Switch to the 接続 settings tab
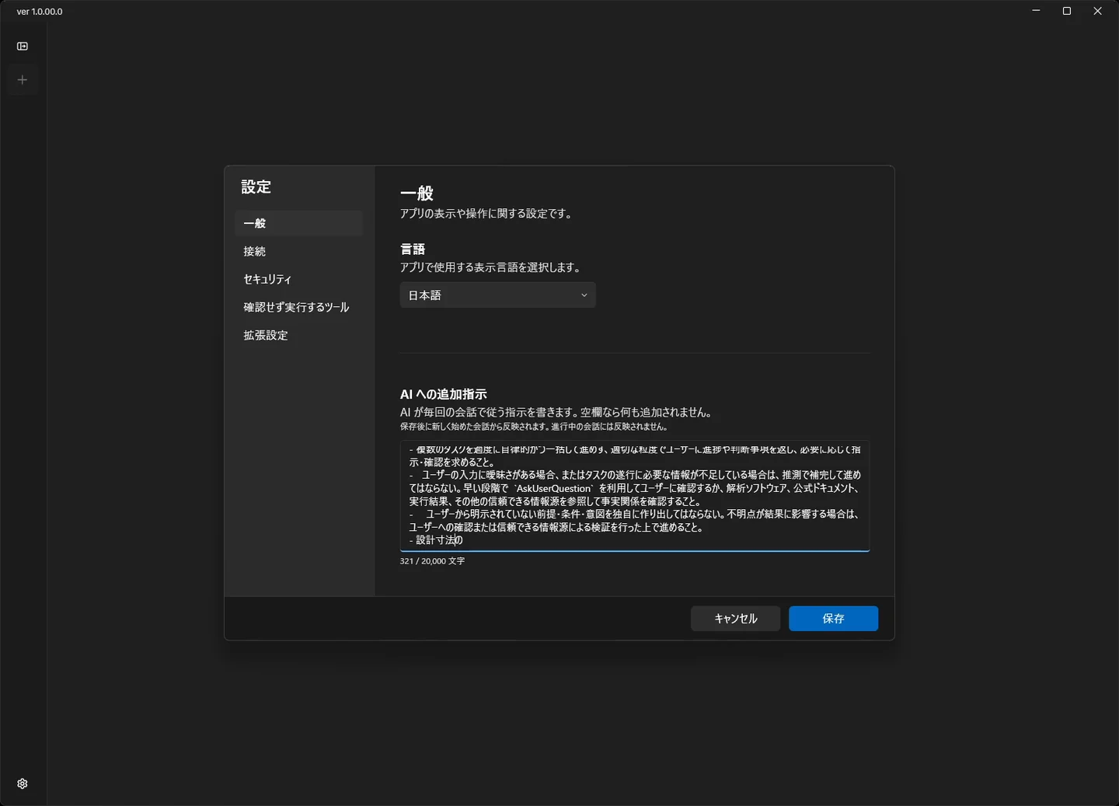 pos(298,251)
